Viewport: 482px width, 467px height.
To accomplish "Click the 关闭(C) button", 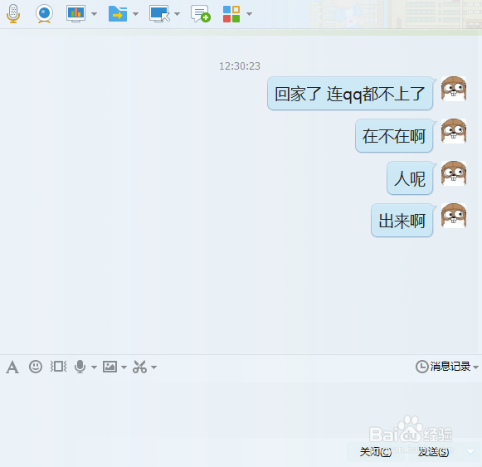I will pos(376,452).
